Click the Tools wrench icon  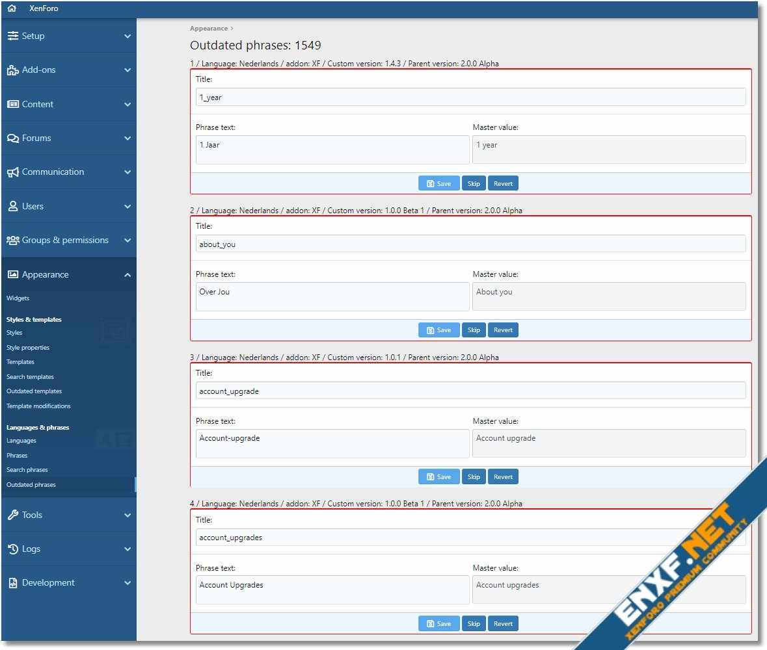pos(13,515)
